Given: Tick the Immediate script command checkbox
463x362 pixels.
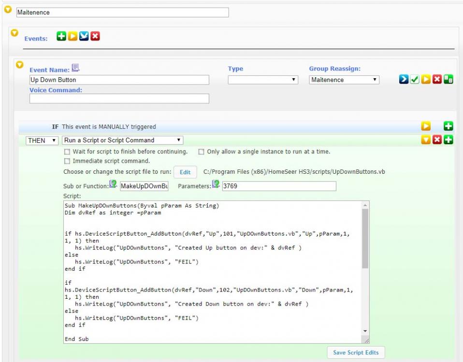Looking at the screenshot, I should pos(68,161).
